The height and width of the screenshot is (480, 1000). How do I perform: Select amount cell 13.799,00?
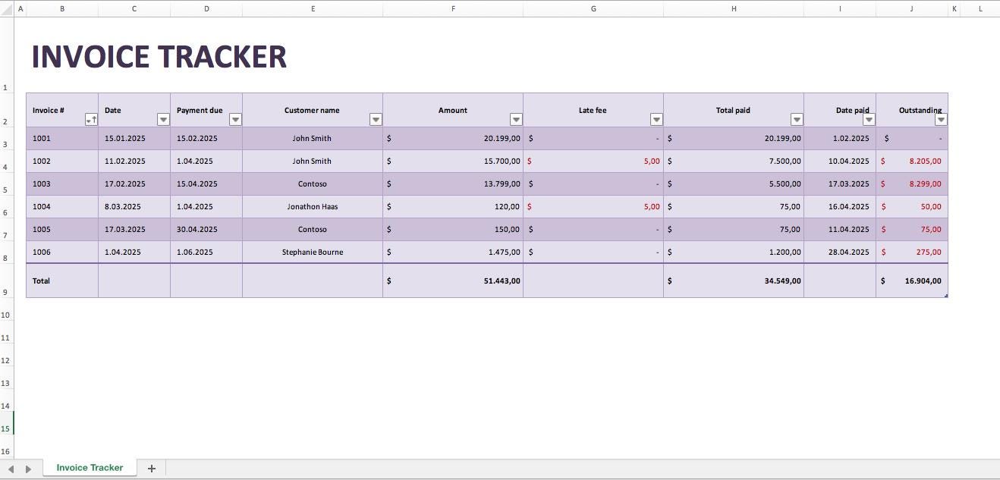453,184
